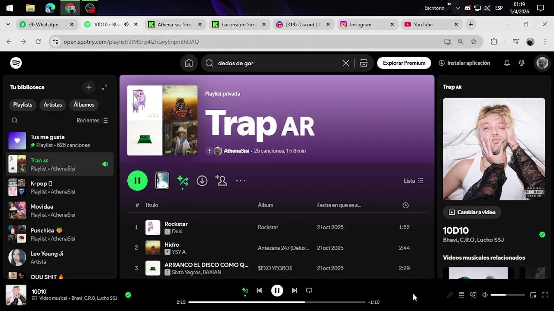
Task: Click Instalar aplicación link
Action: (464, 63)
